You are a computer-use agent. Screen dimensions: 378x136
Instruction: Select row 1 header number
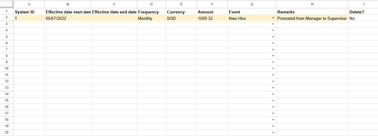pyautogui.click(x=7, y=11)
